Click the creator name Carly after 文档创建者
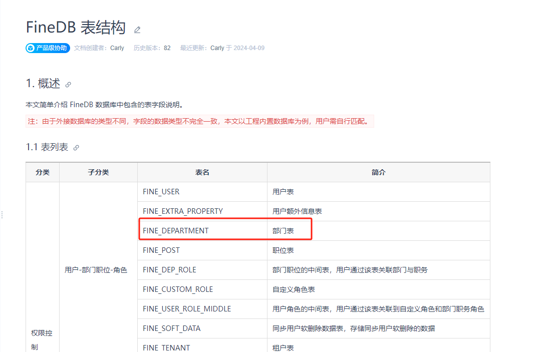 coord(117,48)
